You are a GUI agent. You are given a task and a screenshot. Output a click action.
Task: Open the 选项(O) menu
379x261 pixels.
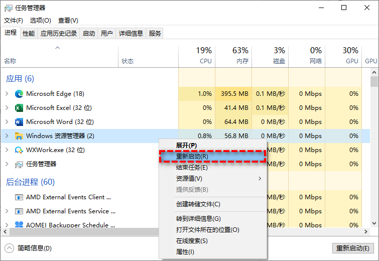[40, 21]
